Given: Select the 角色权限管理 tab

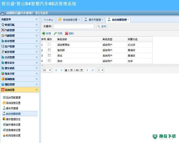Looking at the screenshot, I should point(118,20).
